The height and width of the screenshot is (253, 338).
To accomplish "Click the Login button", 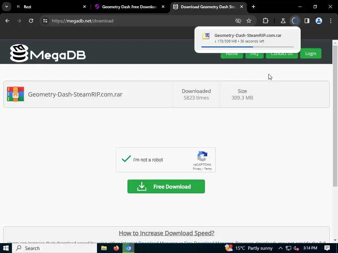I will coord(311,54).
